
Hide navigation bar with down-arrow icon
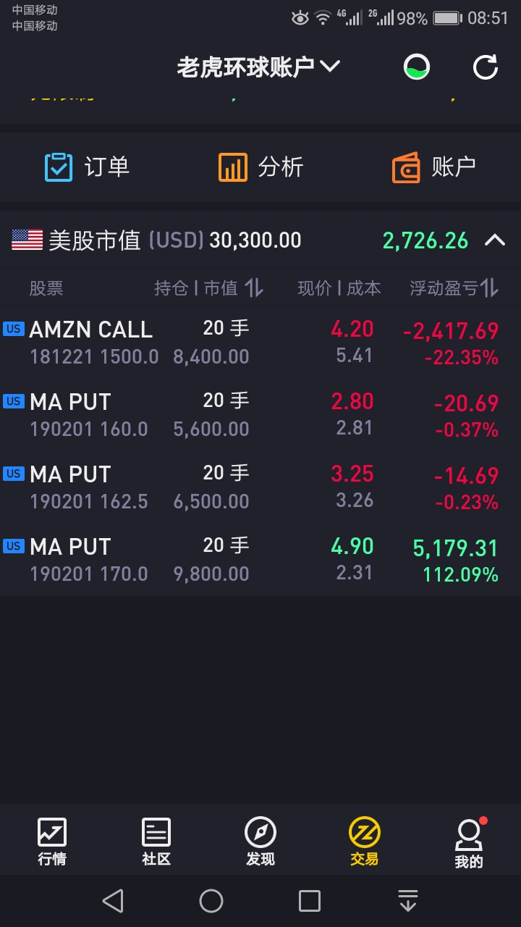[x=408, y=901]
